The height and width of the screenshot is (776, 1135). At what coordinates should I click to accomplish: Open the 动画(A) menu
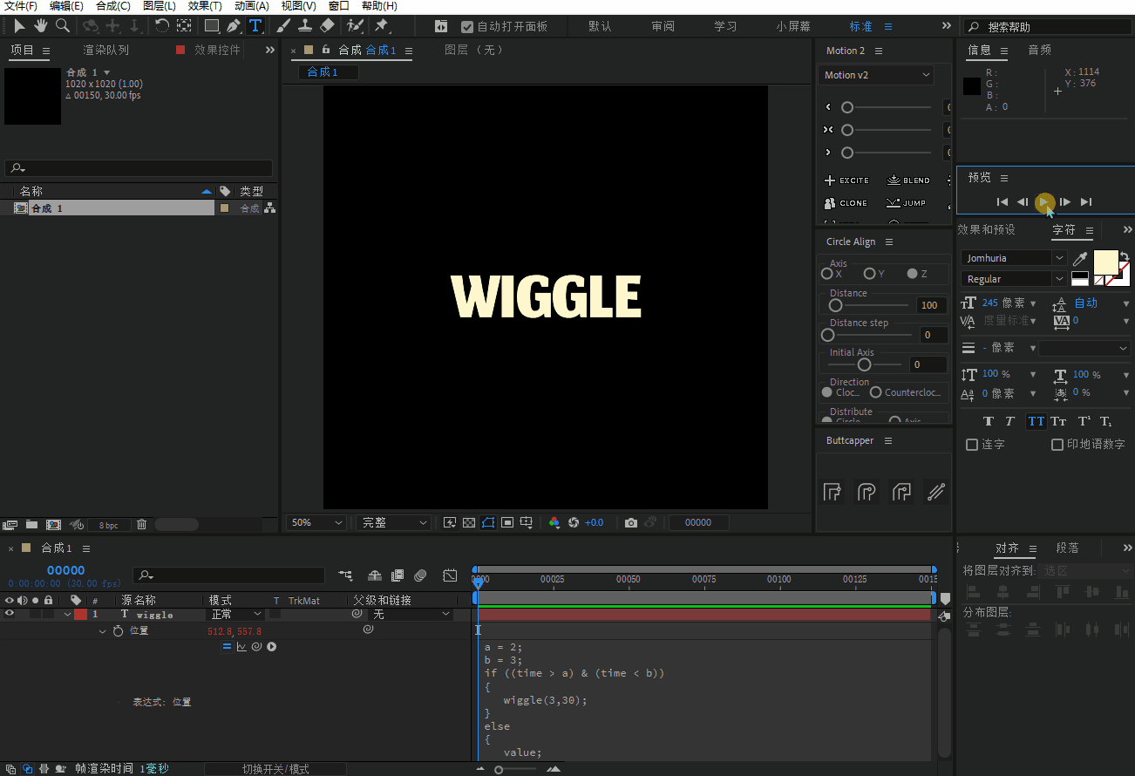click(x=252, y=6)
